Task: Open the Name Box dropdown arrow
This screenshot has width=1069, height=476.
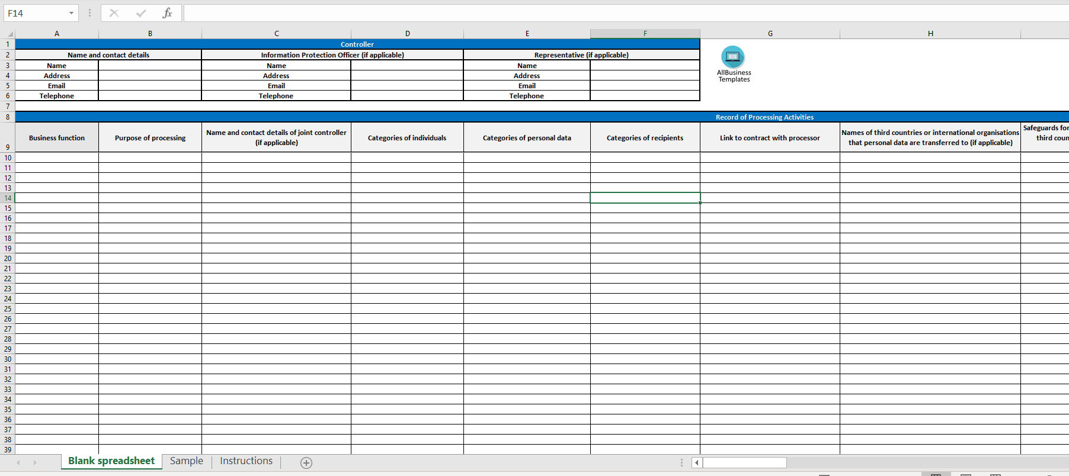Action: (71, 13)
